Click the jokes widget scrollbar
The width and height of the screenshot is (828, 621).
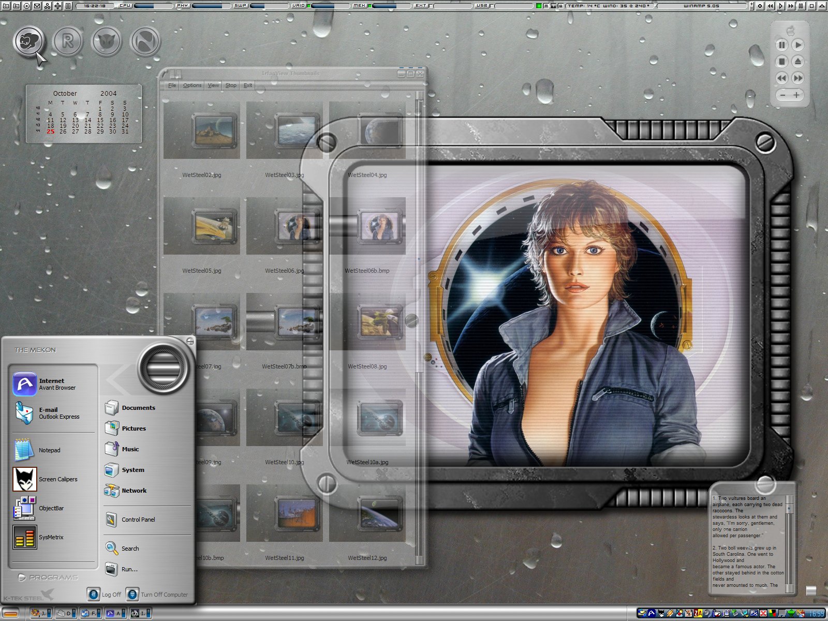[789, 543]
